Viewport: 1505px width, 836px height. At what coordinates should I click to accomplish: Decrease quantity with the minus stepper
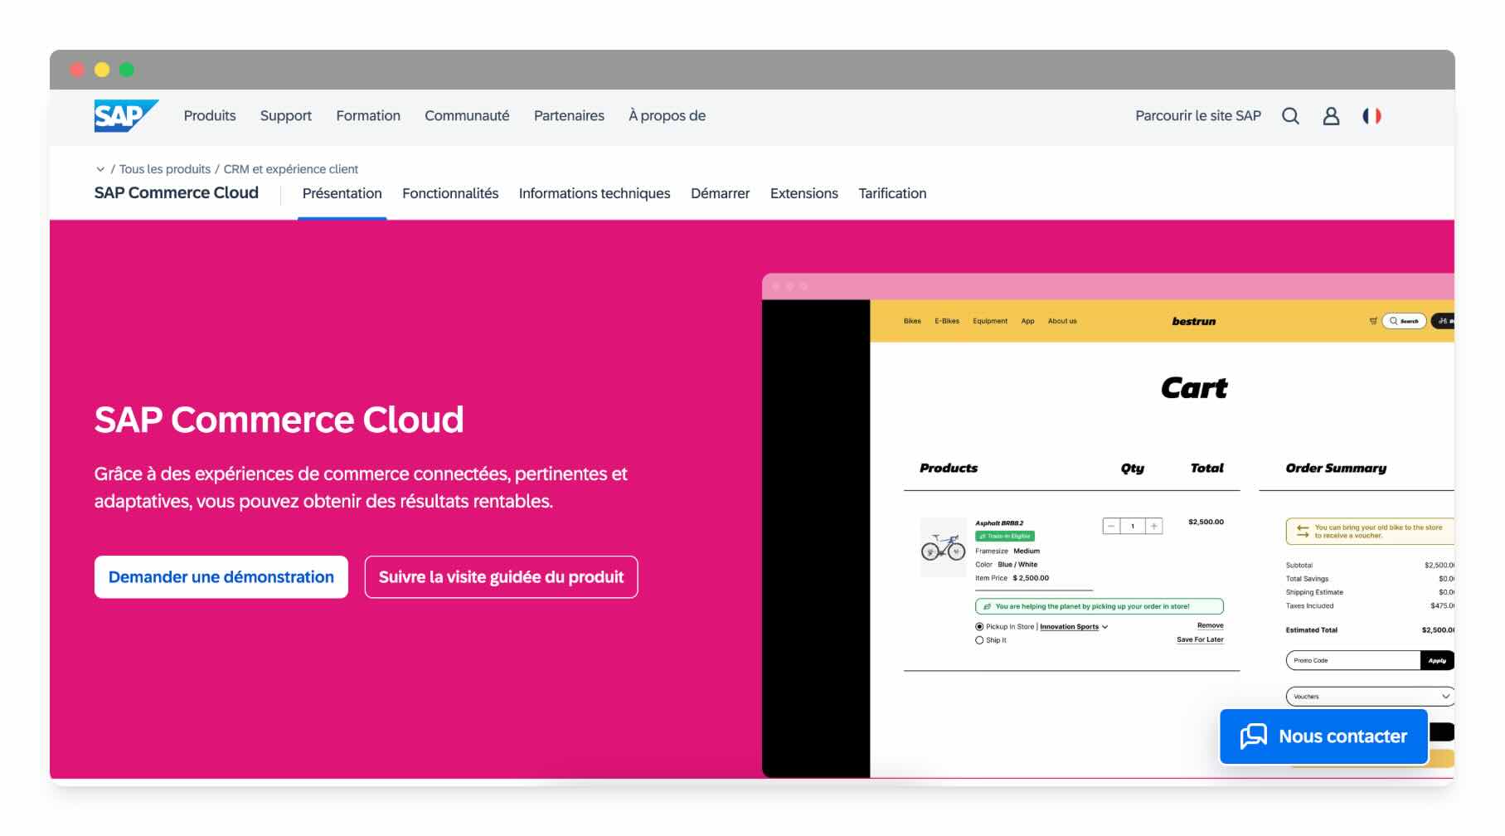(x=1111, y=526)
